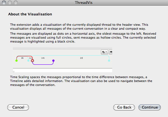The height and width of the screenshot is (117, 168).
Task: Click the ThreadVis window zoom button
Action: (16, 3)
